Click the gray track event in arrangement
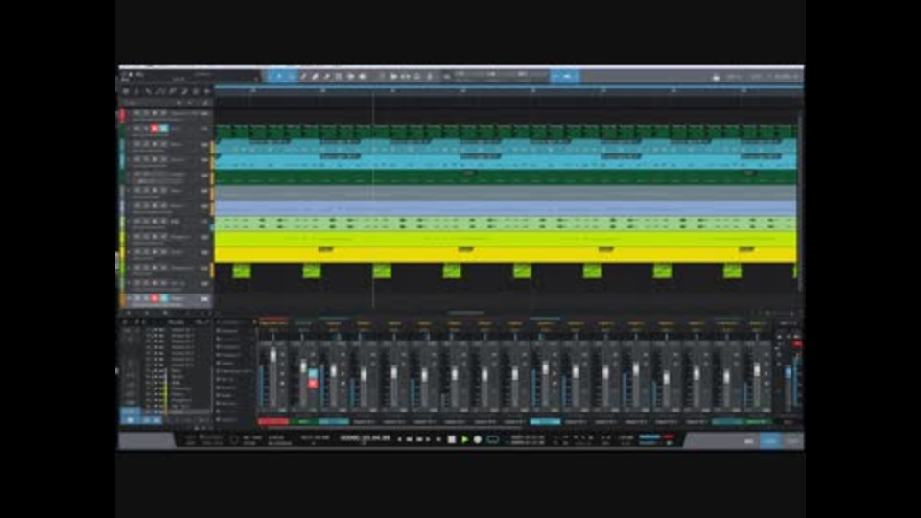921x518 pixels. (506, 193)
